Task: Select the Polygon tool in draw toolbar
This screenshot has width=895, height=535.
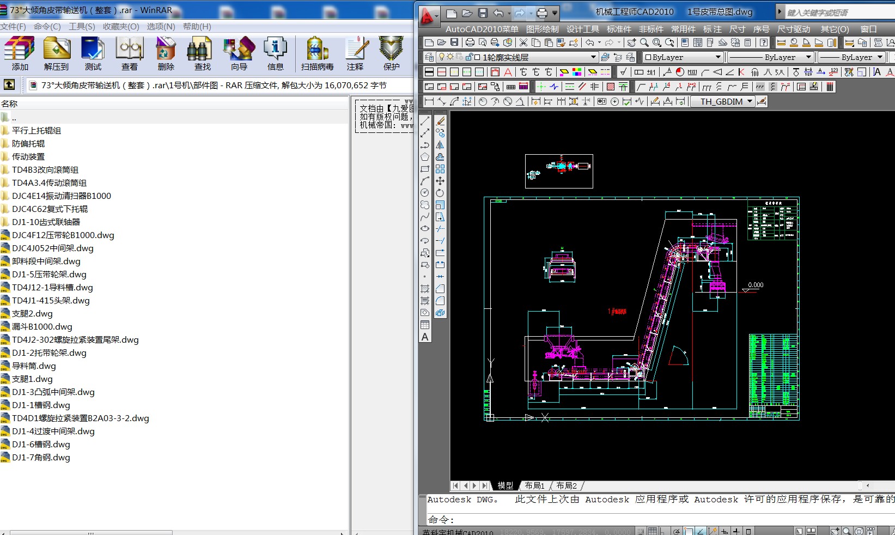Action: click(425, 157)
